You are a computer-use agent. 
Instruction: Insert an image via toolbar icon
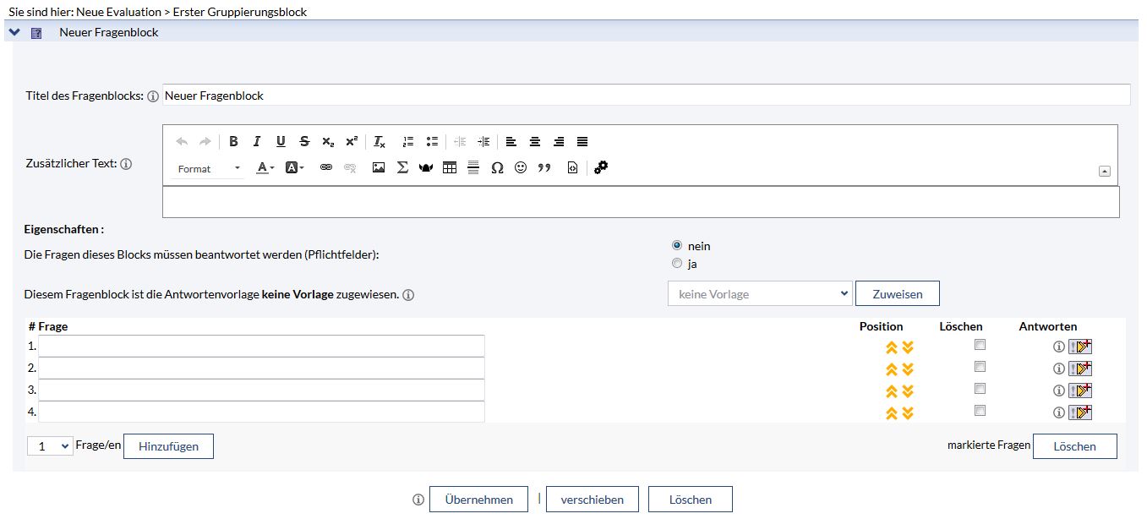pyautogui.click(x=379, y=168)
